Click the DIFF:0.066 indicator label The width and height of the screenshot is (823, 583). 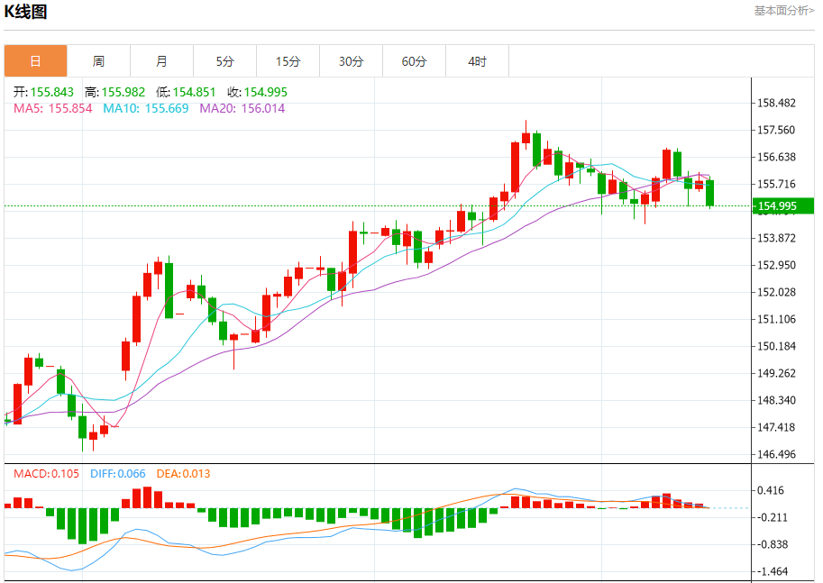click(117, 474)
